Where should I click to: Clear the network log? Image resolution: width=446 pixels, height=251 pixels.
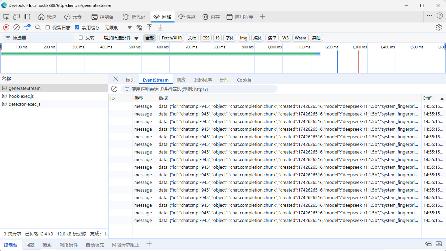point(17,27)
